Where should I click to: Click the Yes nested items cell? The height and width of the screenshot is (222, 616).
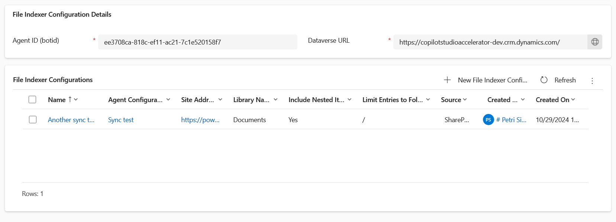click(293, 120)
